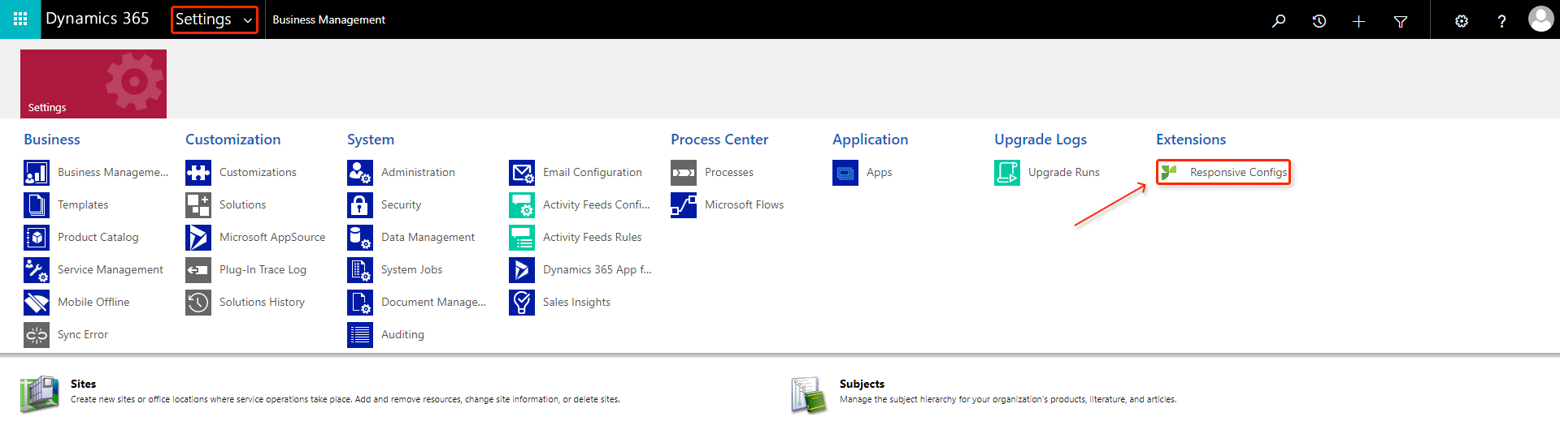The width and height of the screenshot is (1560, 434).
Task: Click the plus quick create icon
Action: (1358, 21)
